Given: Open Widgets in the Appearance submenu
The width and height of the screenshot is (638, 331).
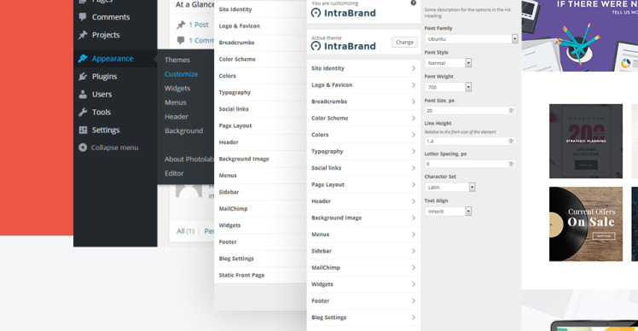Looking at the screenshot, I should (177, 89).
